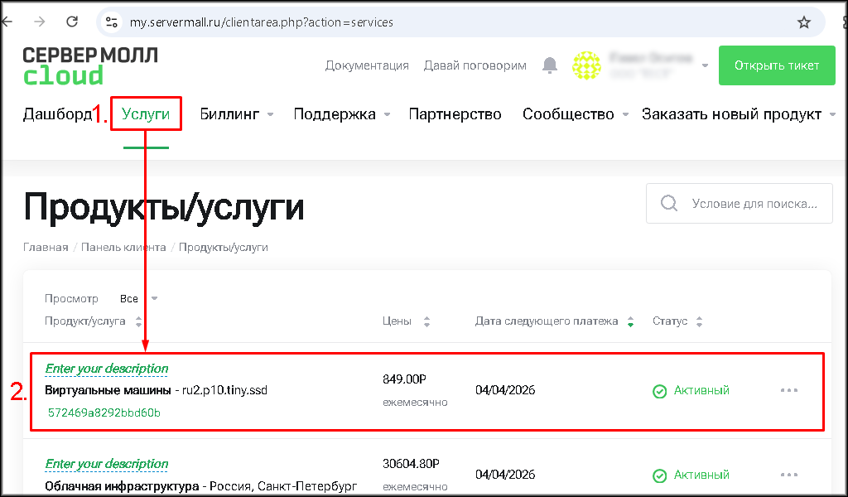Open three-dots menu for Виртуальные машины row

click(x=789, y=390)
